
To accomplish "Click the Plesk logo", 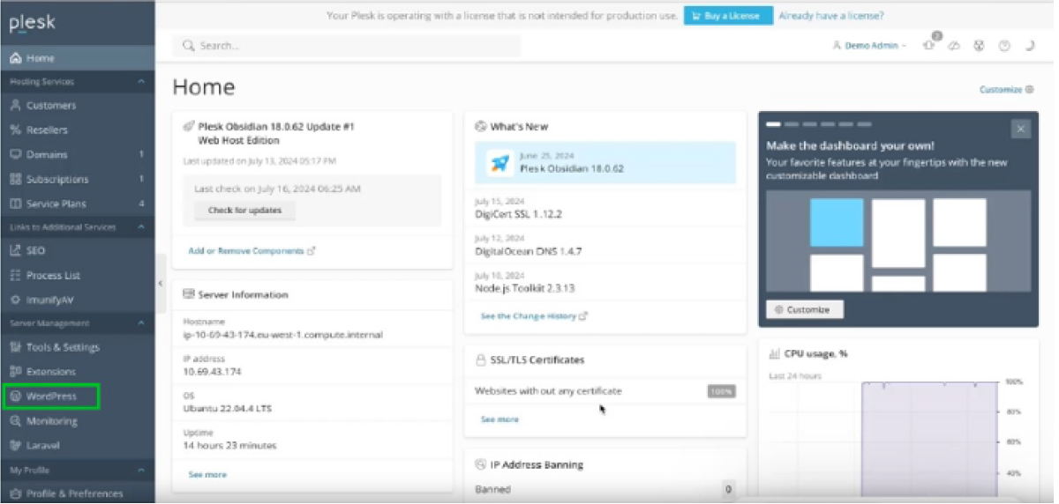I will point(32,22).
